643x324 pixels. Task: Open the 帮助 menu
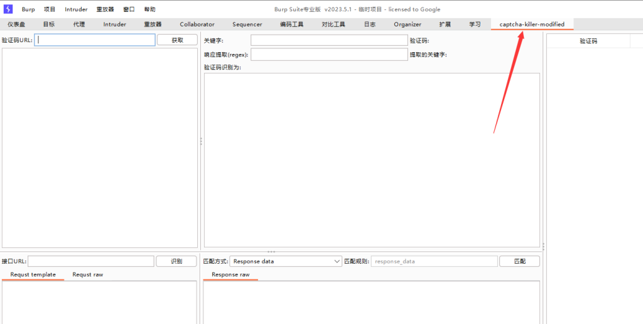pyautogui.click(x=149, y=9)
